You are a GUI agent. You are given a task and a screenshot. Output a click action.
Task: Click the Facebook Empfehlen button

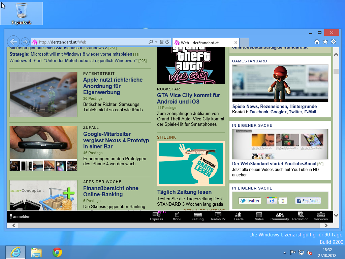pos(308,201)
